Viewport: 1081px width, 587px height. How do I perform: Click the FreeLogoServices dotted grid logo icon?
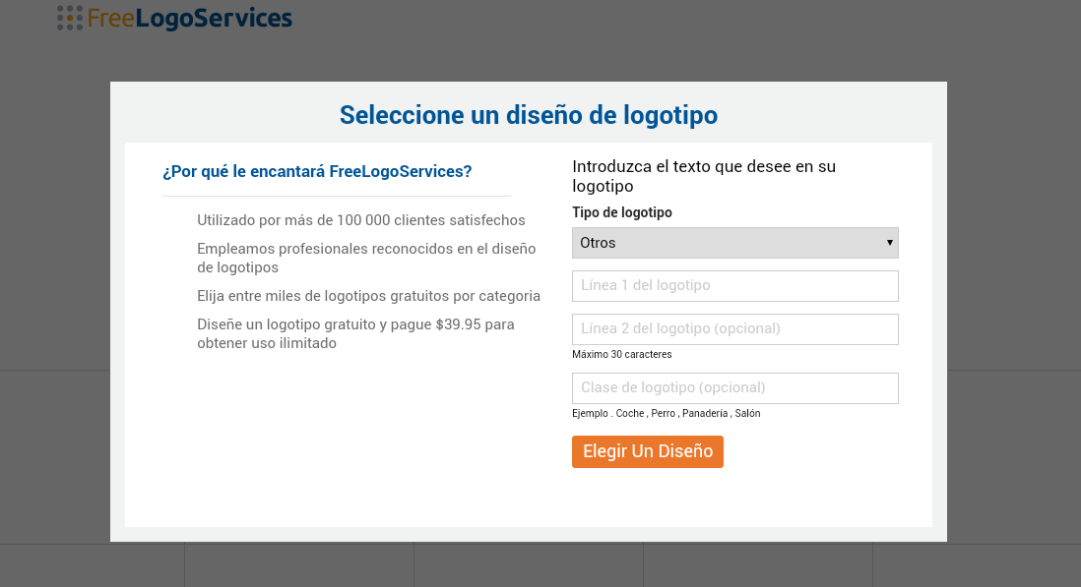click(70, 18)
